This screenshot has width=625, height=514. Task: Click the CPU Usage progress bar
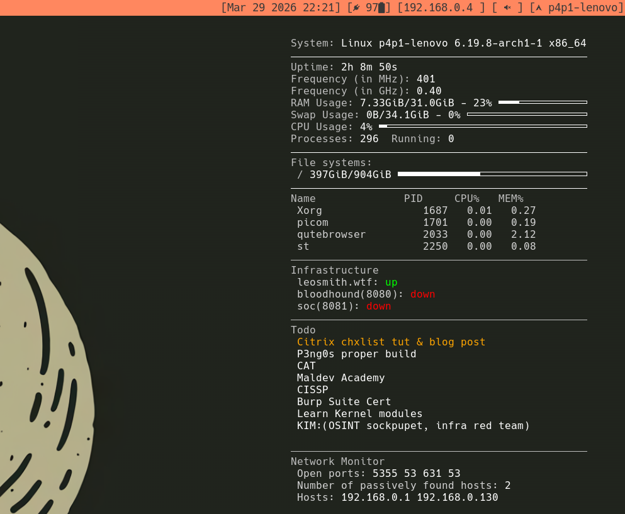tap(483, 126)
